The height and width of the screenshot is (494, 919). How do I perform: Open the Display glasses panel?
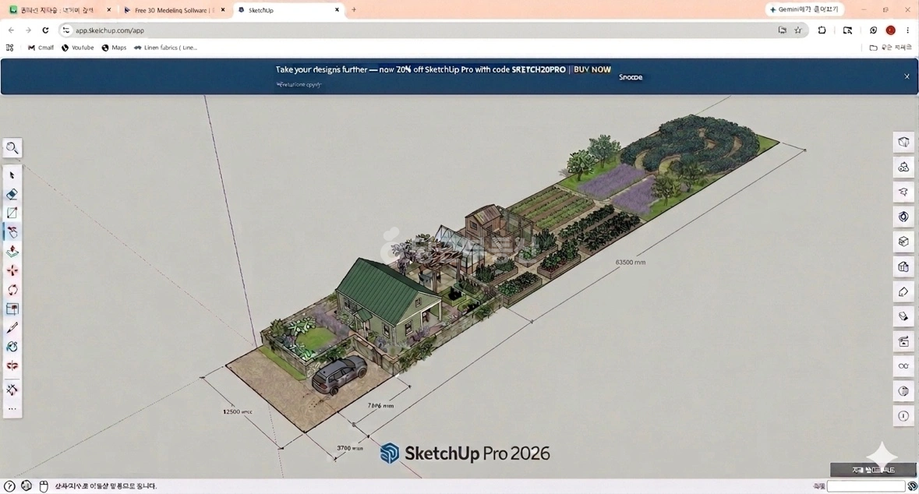point(903,366)
